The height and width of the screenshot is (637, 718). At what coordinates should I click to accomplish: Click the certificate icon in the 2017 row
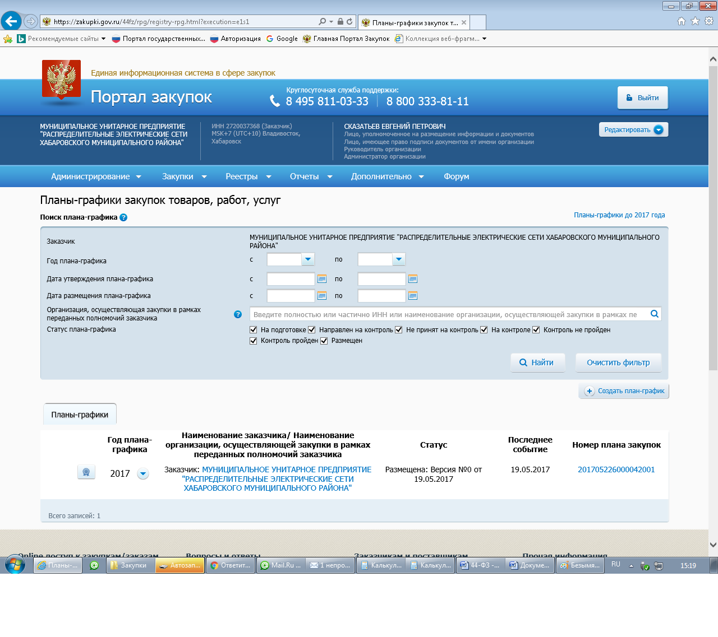pos(86,472)
